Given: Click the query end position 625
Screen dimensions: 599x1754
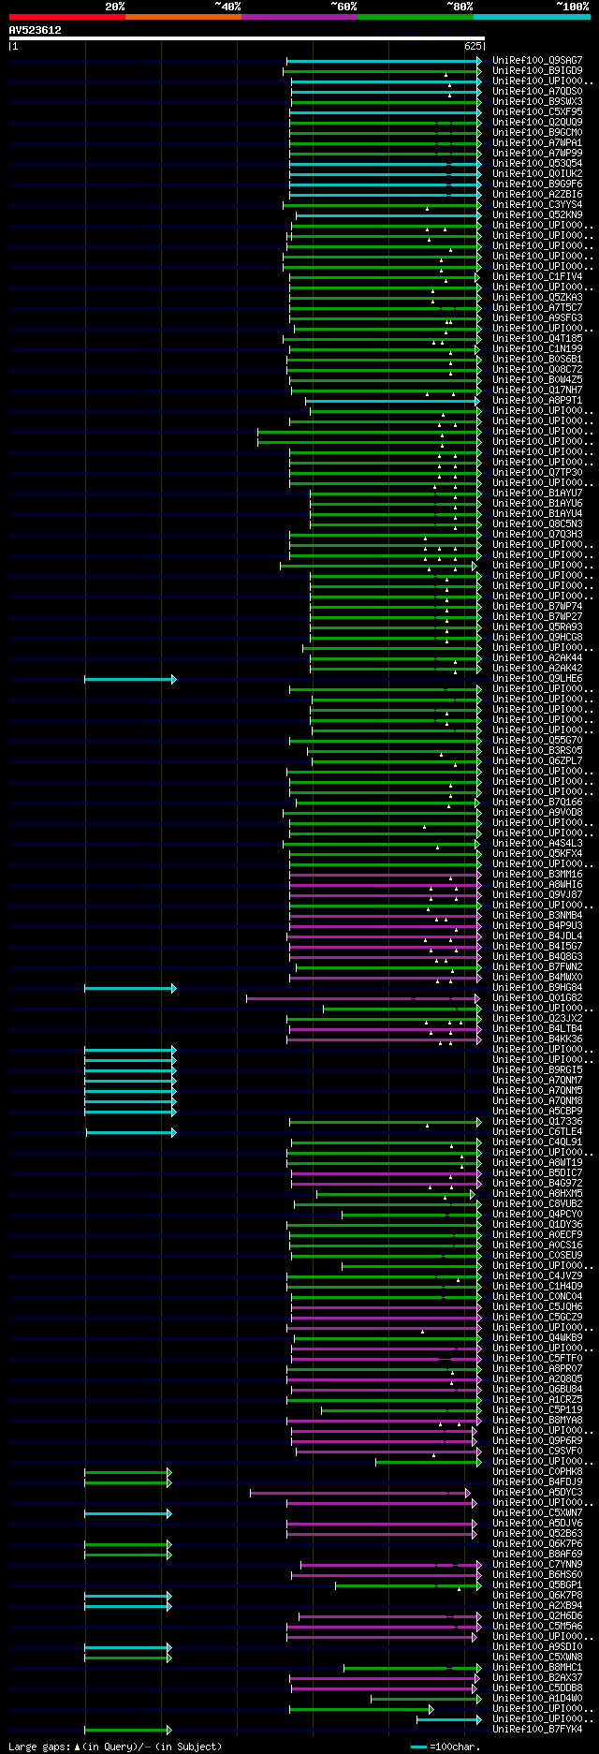Looking at the screenshot, I should tap(473, 46).
